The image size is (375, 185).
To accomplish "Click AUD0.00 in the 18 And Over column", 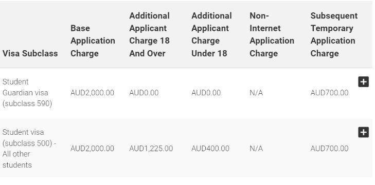I will (144, 93).
